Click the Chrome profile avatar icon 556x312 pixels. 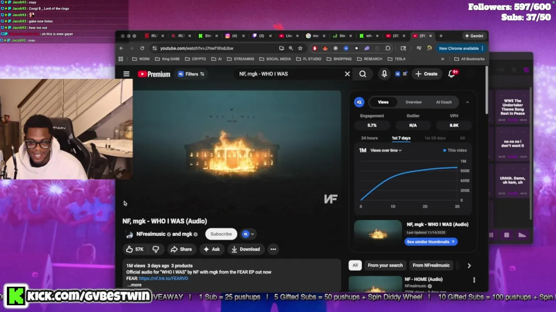(x=429, y=48)
